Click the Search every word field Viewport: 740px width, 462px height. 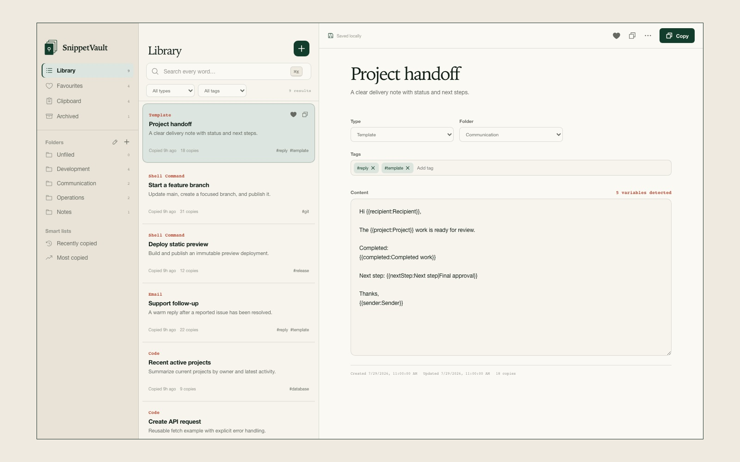[x=228, y=72]
